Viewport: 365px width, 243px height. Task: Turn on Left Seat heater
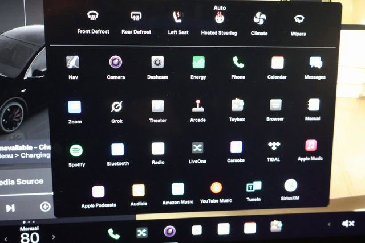pyautogui.click(x=178, y=17)
